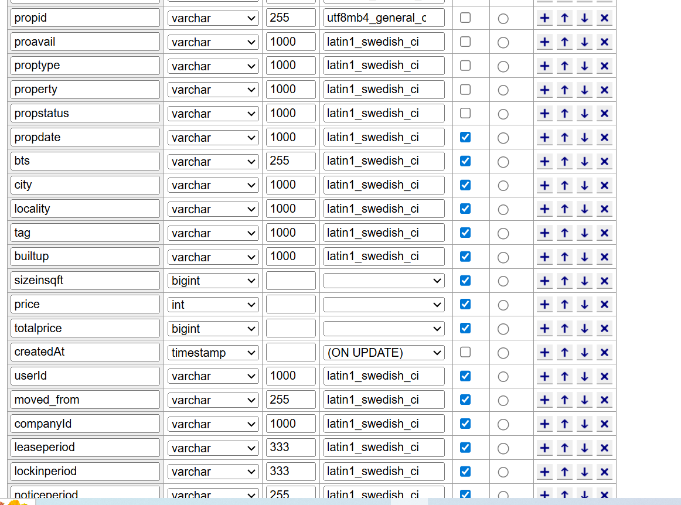The width and height of the screenshot is (681, 505).
Task: Open the ON UPDATE dropdown for createdAt
Action: [x=384, y=353]
